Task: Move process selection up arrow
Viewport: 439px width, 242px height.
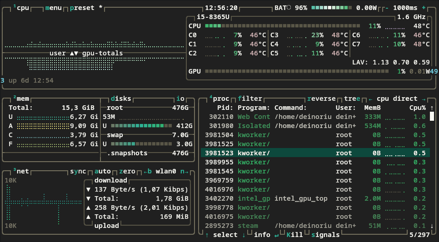Action: click(x=207, y=235)
